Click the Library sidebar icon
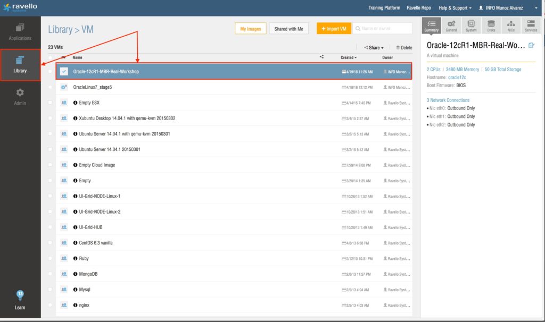The width and height of the screenshot is (545, 322). click(x=20, y=64)
